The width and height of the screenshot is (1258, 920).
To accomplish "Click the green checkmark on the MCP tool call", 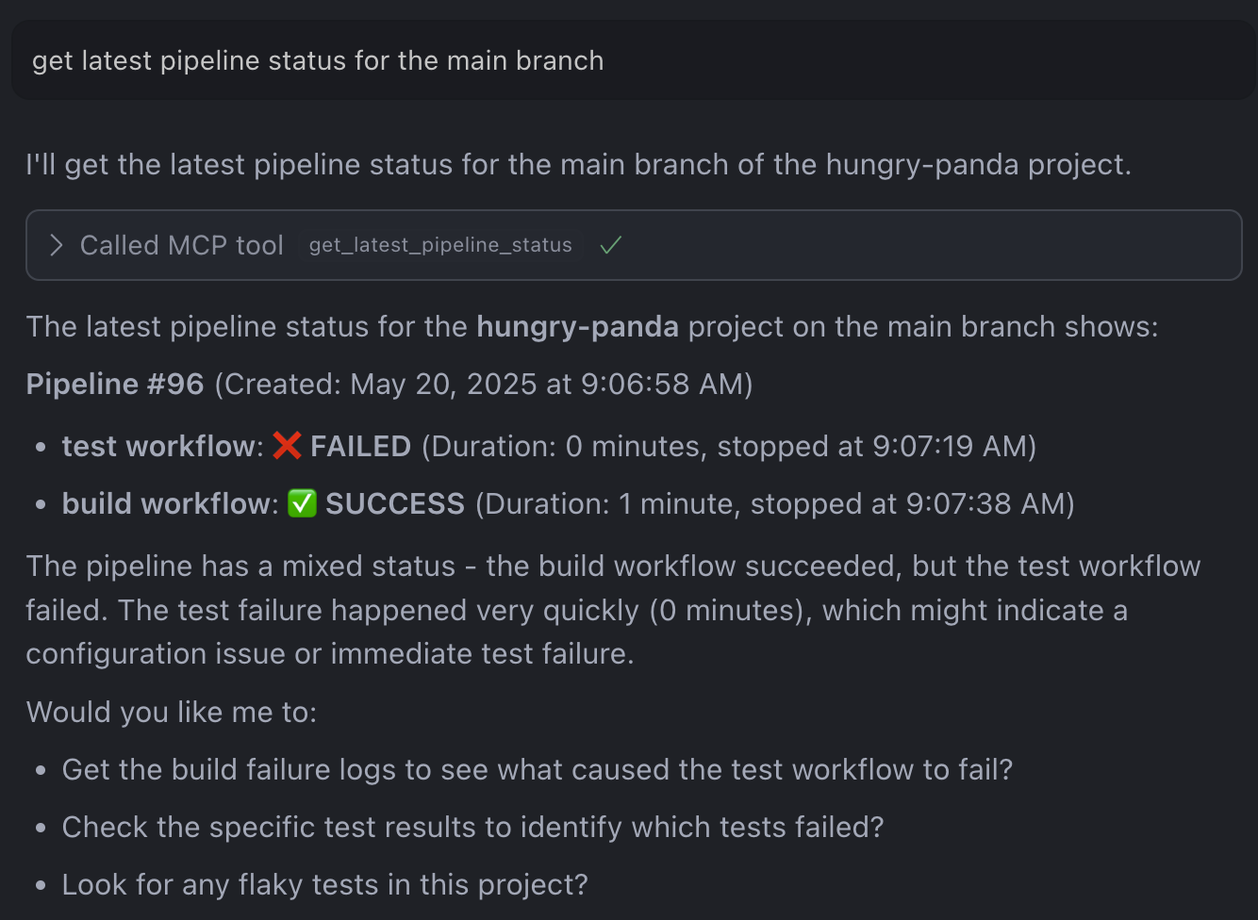I will tap(609, 244).
